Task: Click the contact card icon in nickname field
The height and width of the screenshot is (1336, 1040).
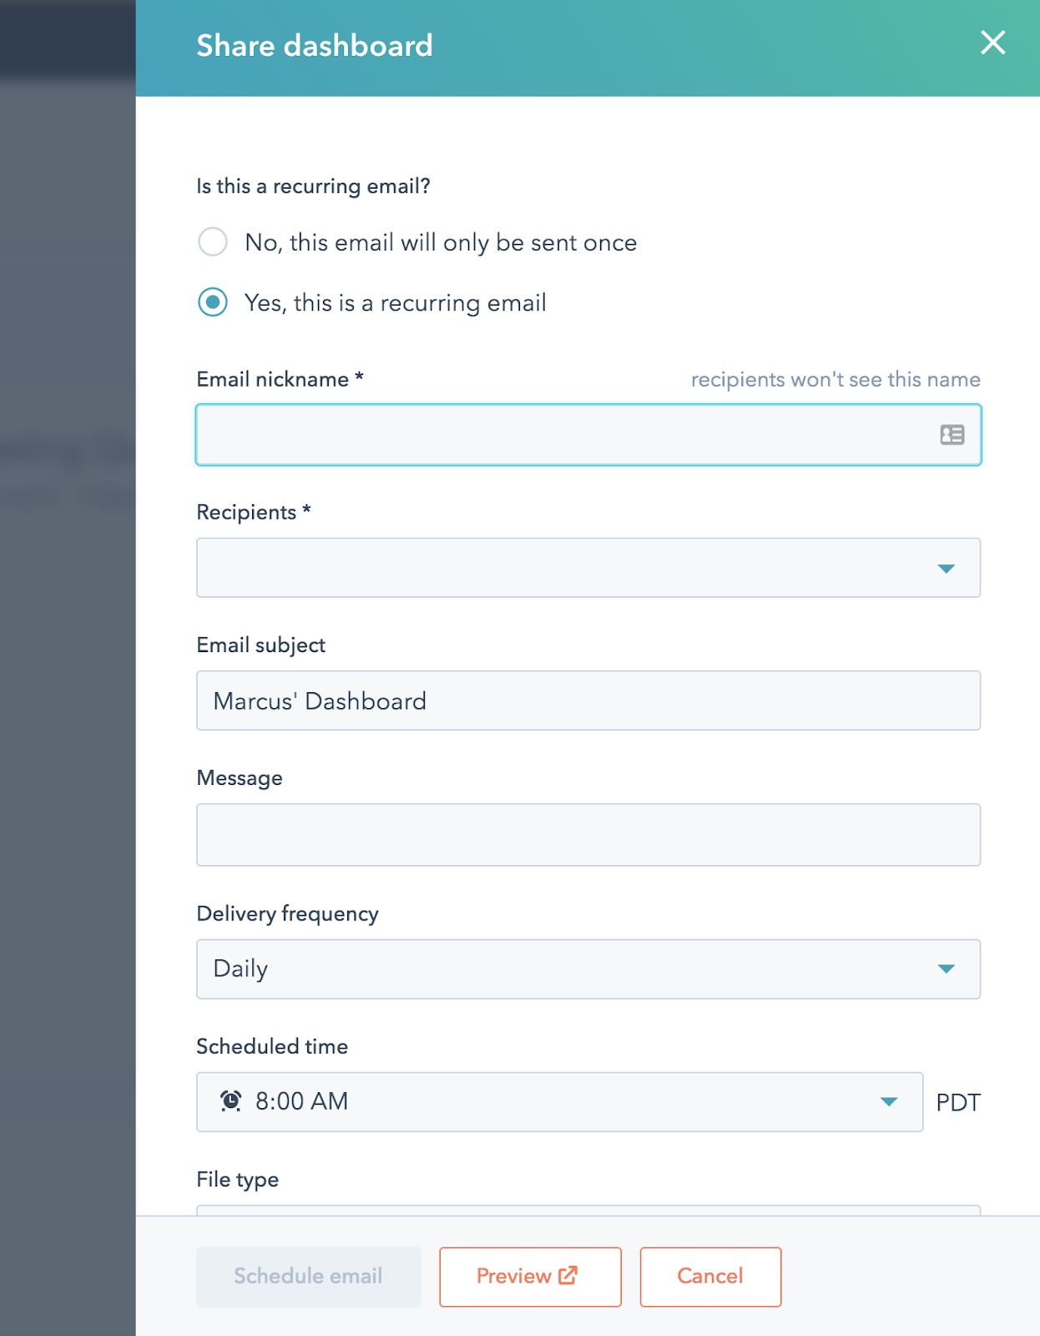Action: coord(952,435)
